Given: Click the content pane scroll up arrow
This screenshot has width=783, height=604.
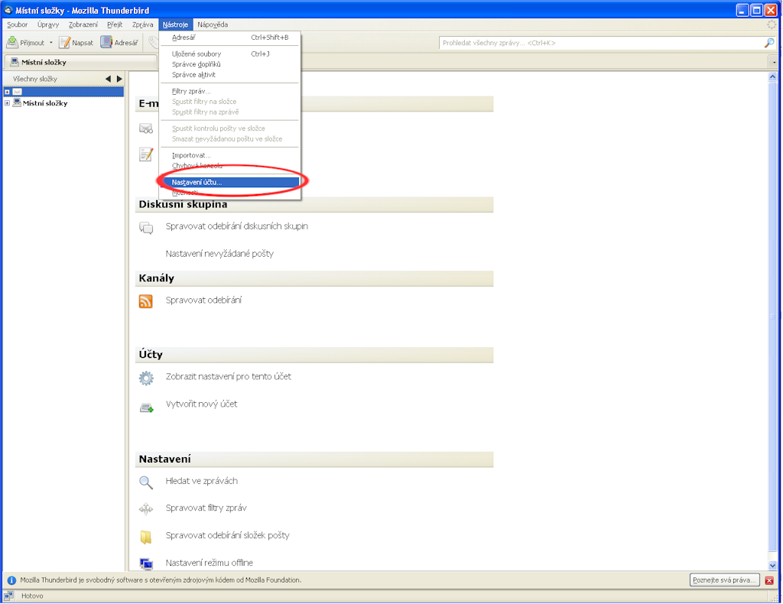Looking at the screenshot, I should [x=772, y=77].
